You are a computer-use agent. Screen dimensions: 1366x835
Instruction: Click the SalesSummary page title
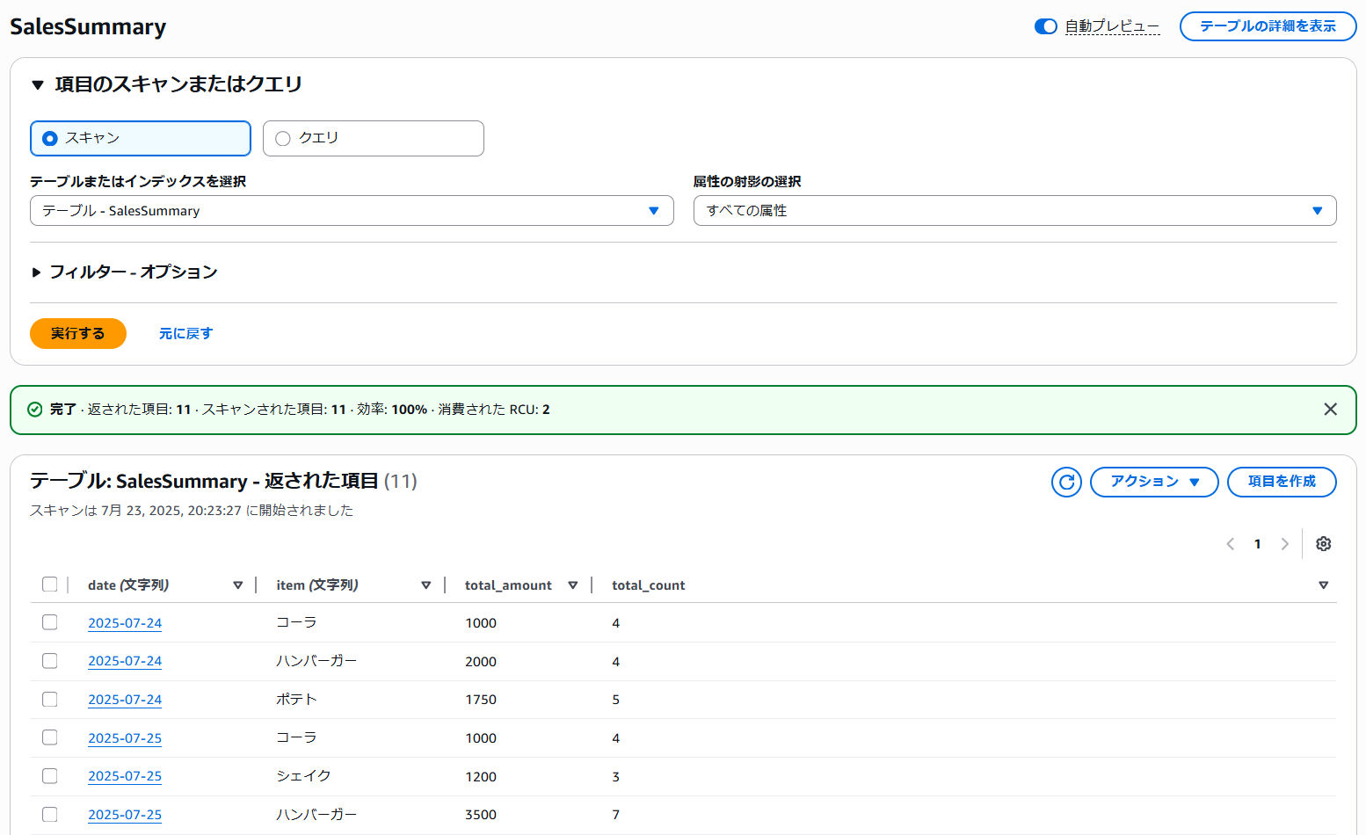tap(88, 27)
